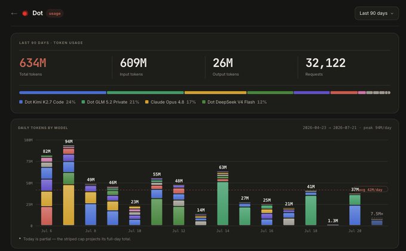The width and height of the screenshot is (406, 251).
Task: Click the Dot DeepSeek V4 Flash legend entry
Action: [234, 102]
